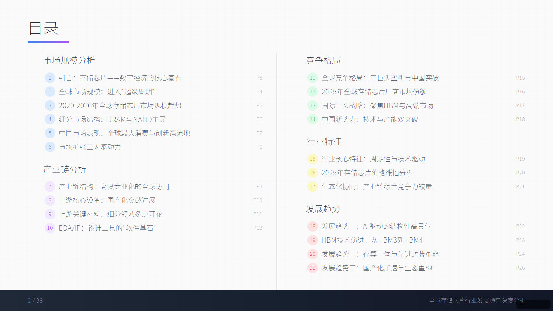Screen dimensions: 553x311
Task: Click the '产业链分析' section heading
Action: 65,169
